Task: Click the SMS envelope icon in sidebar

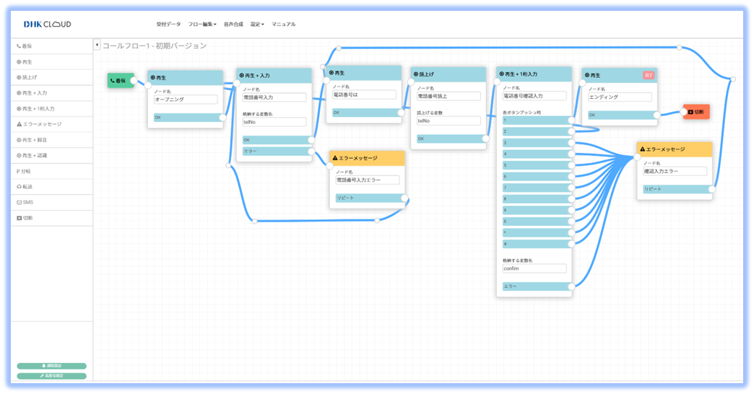Action: [x=19, y=202]
